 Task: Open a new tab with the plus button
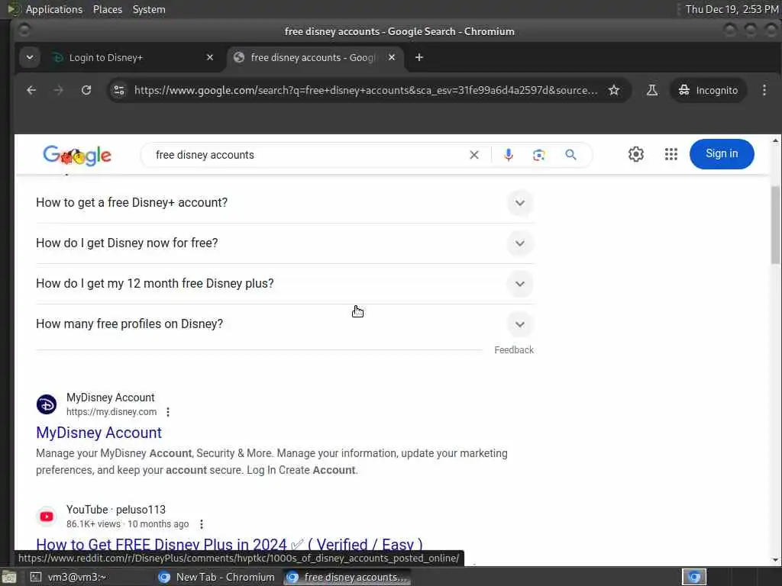coord(419,58)
